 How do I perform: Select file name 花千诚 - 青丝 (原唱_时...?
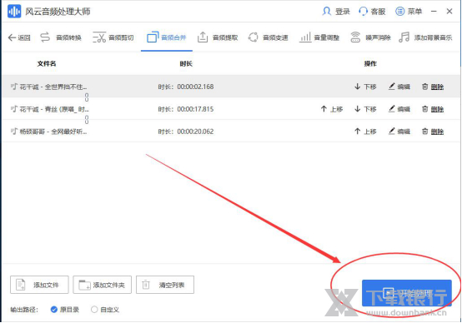point(54,109)
